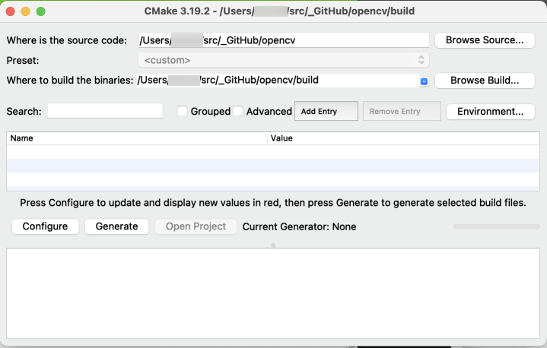Click the splitter handle above output pane

click(x=273, y=245)
